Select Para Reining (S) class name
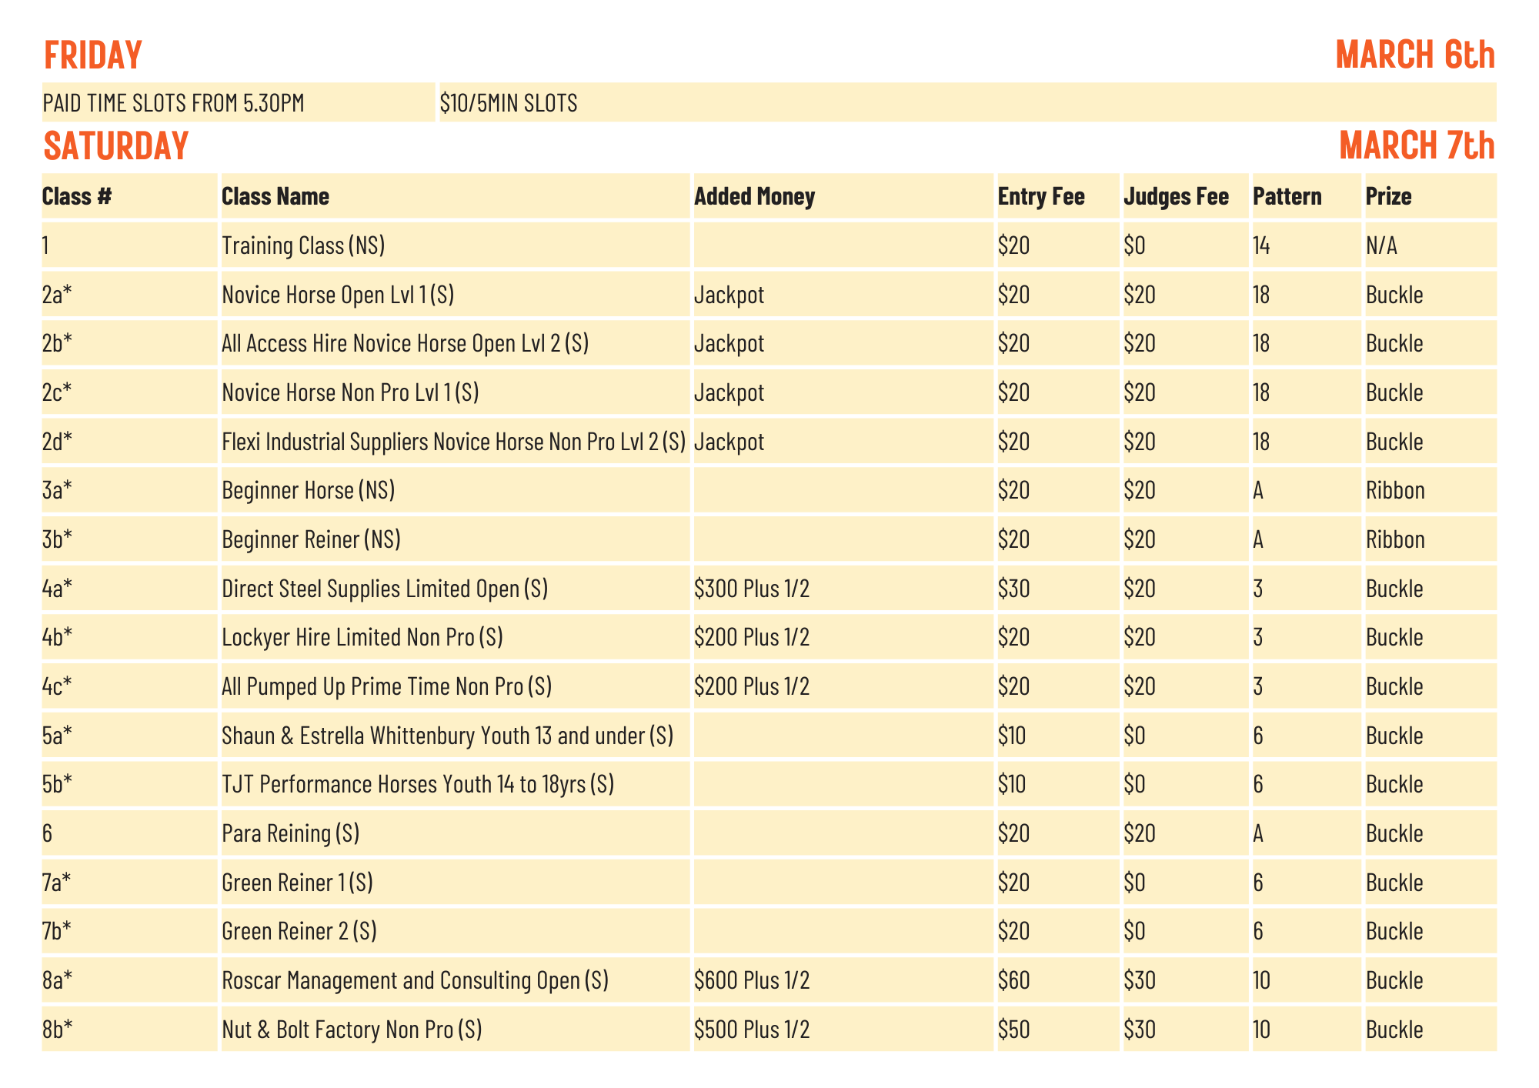Image resolution: width=1539 pixels, height=1088 pixels. point(290,834)
